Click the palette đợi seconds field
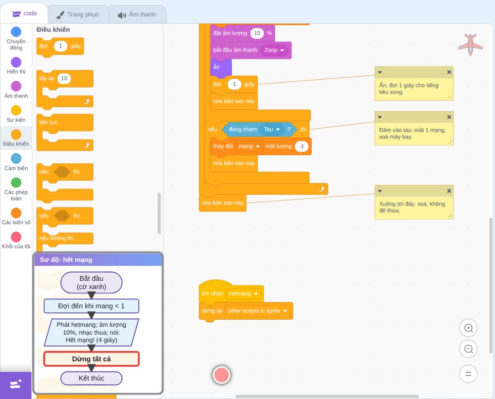 coord(60,46)
